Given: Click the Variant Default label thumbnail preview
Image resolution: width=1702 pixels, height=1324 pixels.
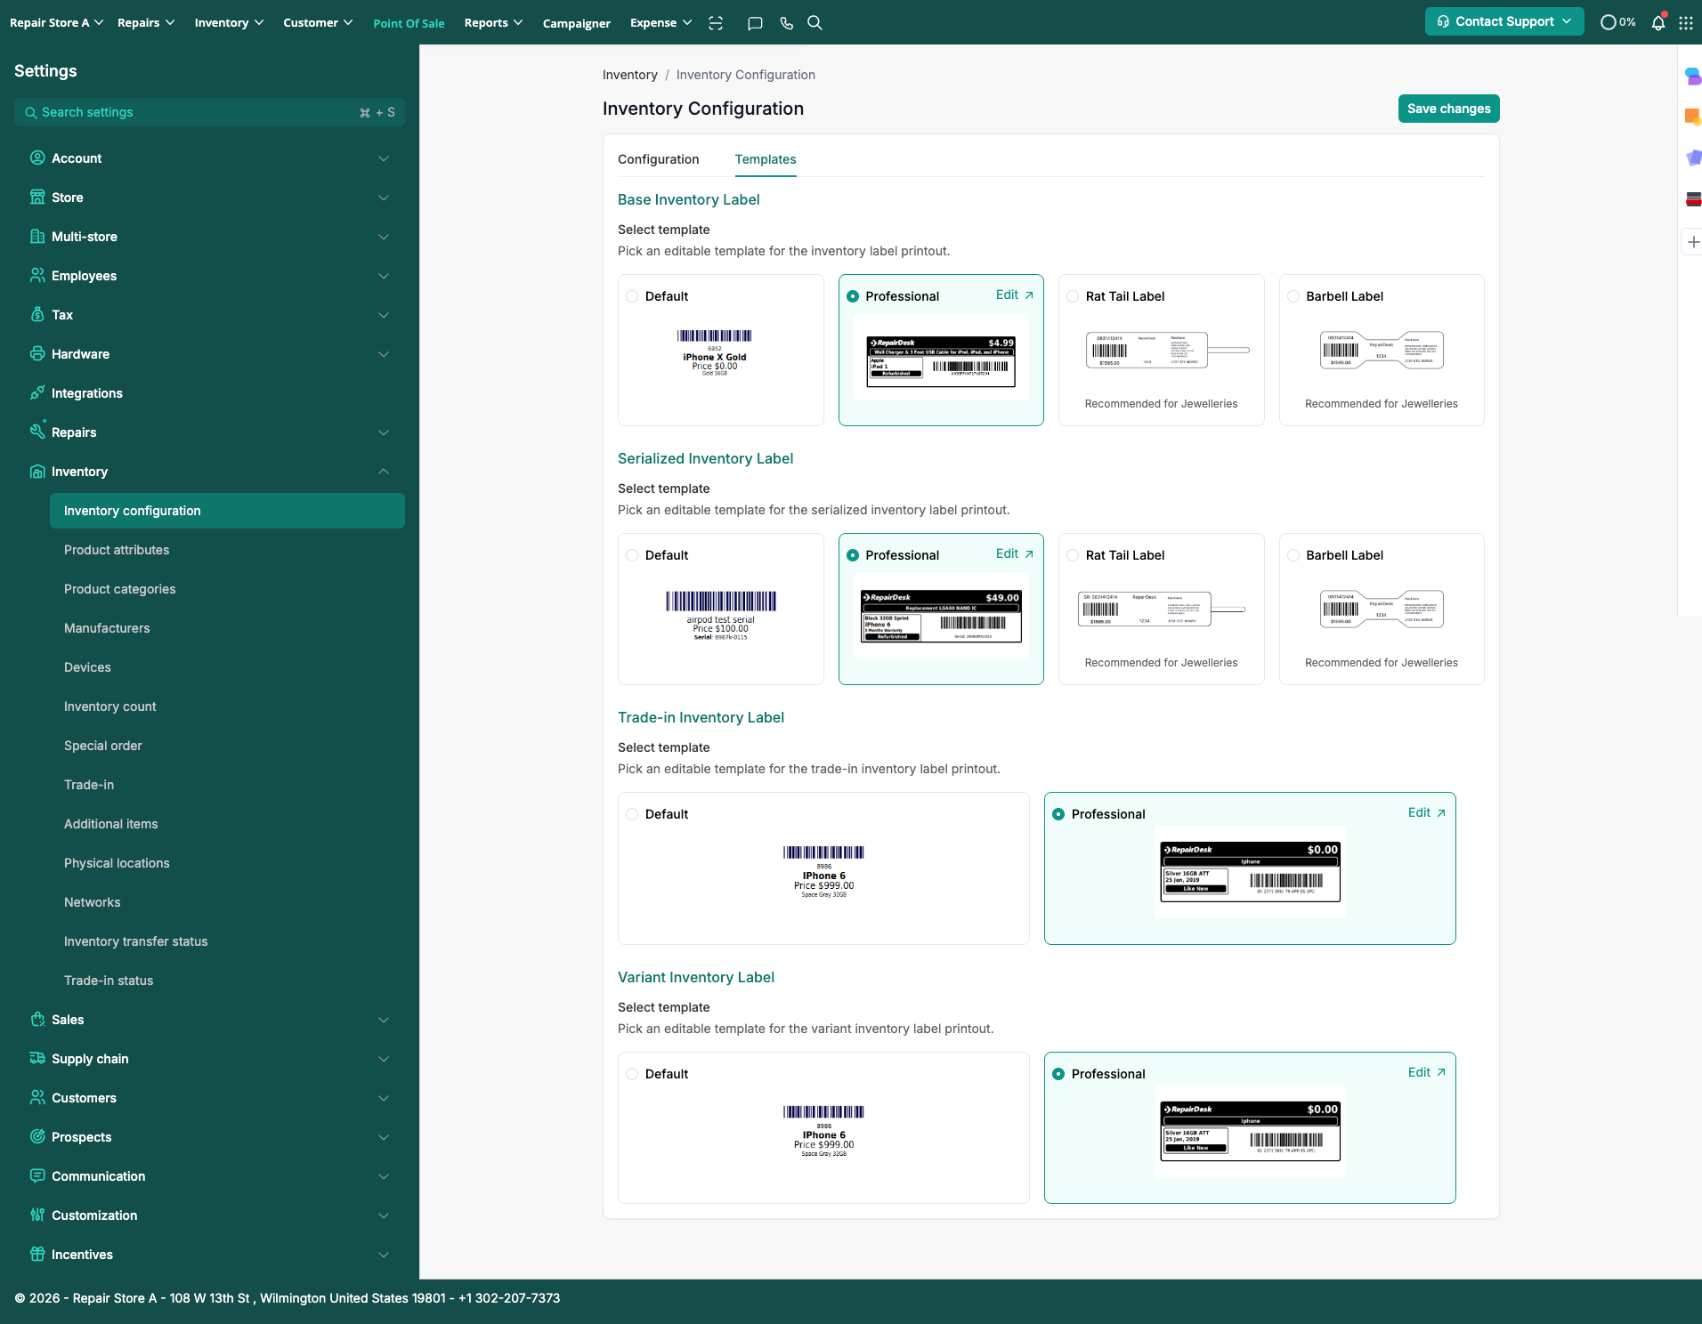Looking at the screenshot, I should [823, 1131].
